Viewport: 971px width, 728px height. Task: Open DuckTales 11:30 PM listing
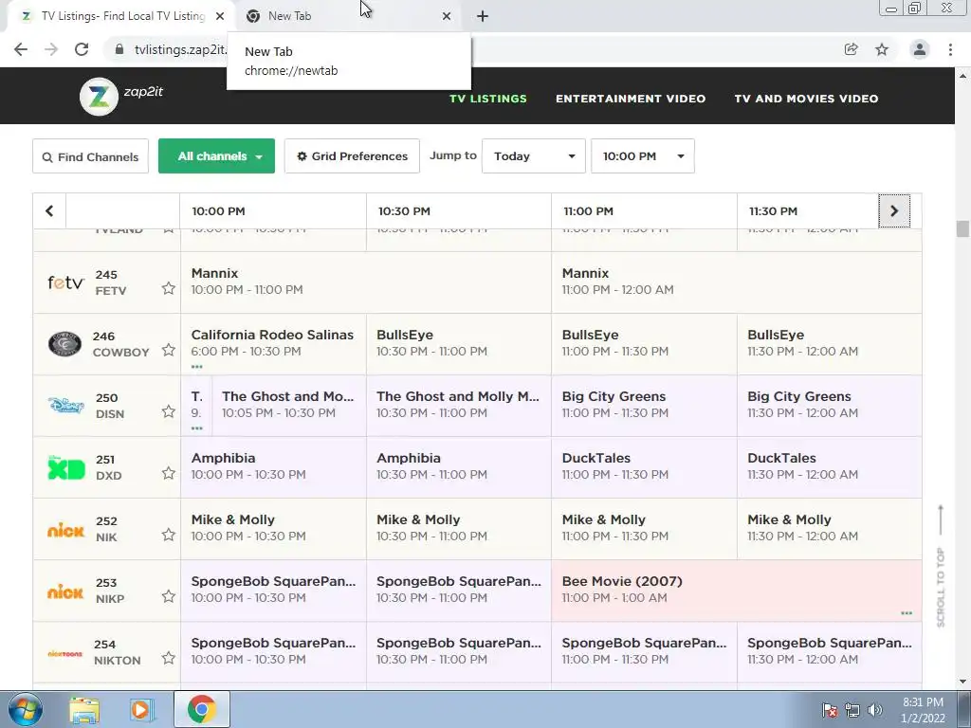tap(829, 466)
